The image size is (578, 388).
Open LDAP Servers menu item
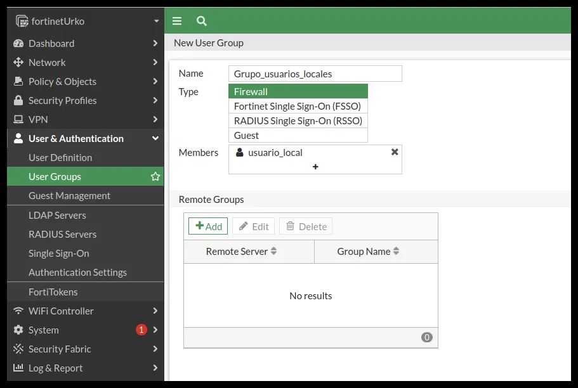[57, 215]
